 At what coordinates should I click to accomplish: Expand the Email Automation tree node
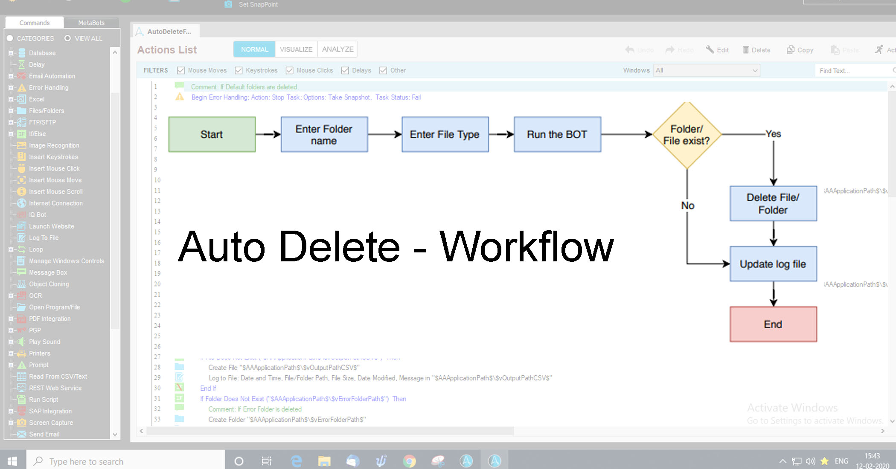coord(11,76)
